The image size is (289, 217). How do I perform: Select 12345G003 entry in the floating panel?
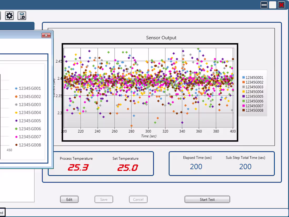(x=30, y=104)
